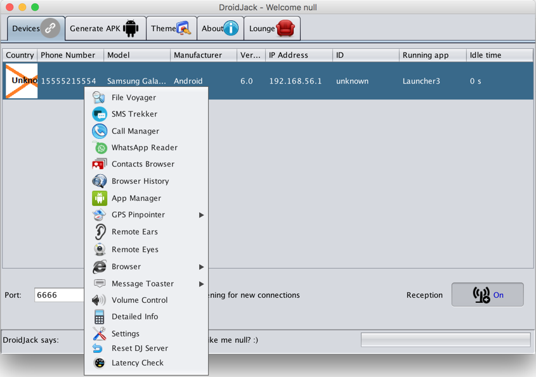
Task: Click the Call Manager phone icon
Action: pyautogui.click(x=99, y=131)
